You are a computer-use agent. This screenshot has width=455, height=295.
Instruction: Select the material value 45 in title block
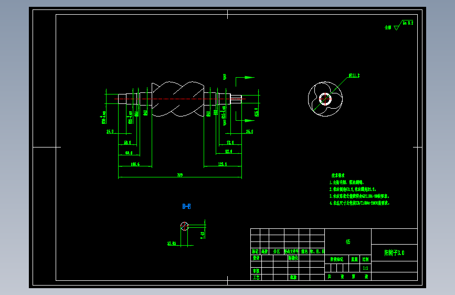(x=348, y=242)
